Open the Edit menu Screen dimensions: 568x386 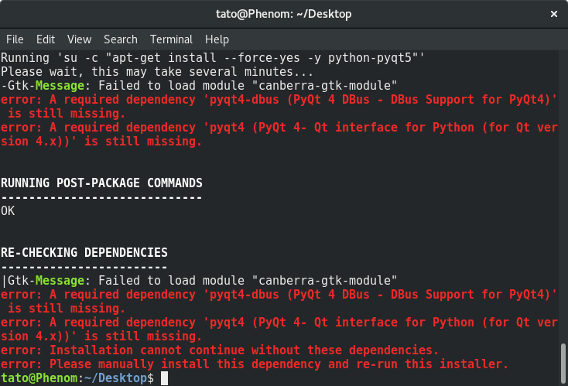46,39
